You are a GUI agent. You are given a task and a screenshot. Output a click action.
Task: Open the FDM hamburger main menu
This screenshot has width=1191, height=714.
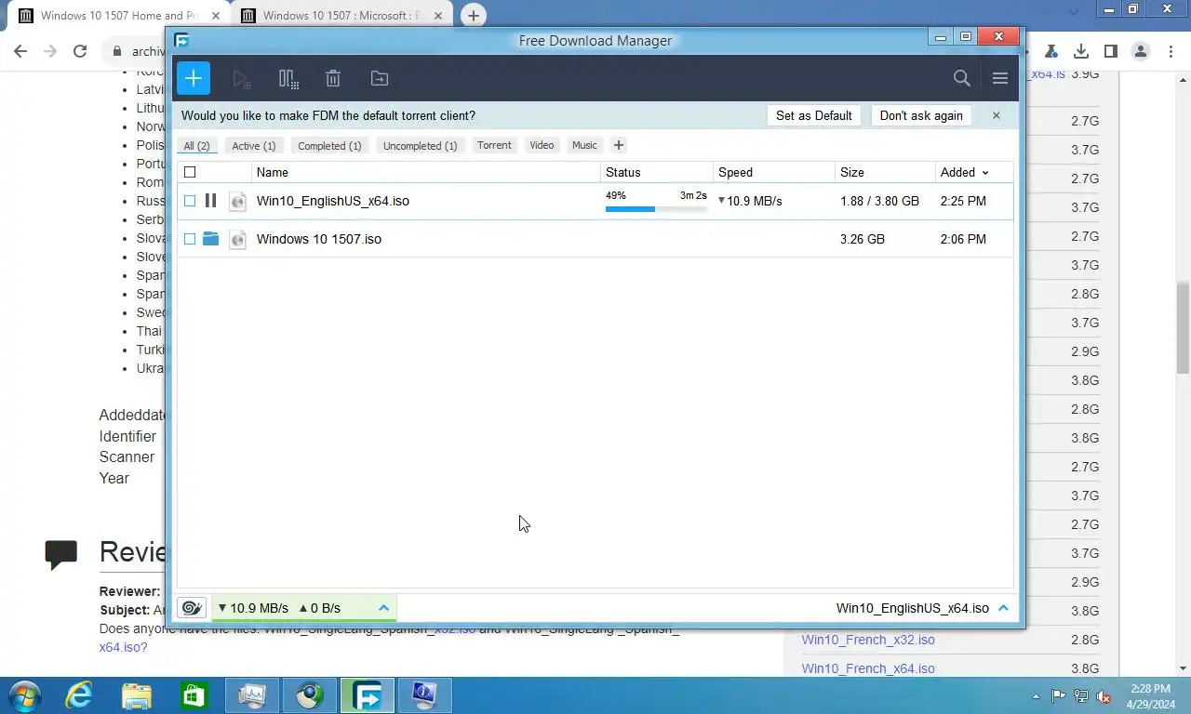(x=1000, y=78)
